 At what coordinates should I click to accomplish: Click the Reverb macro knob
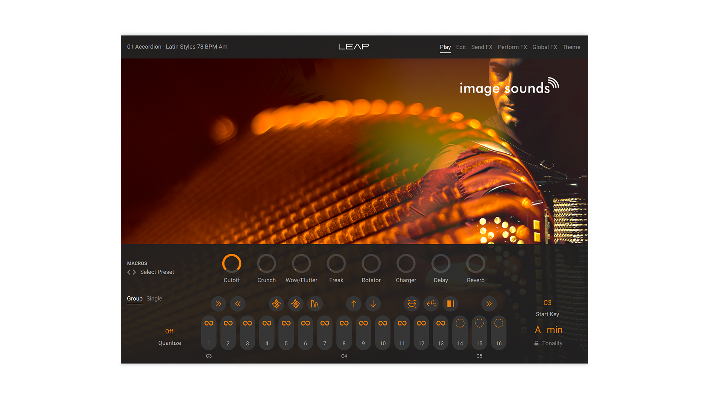pos(476,263)
